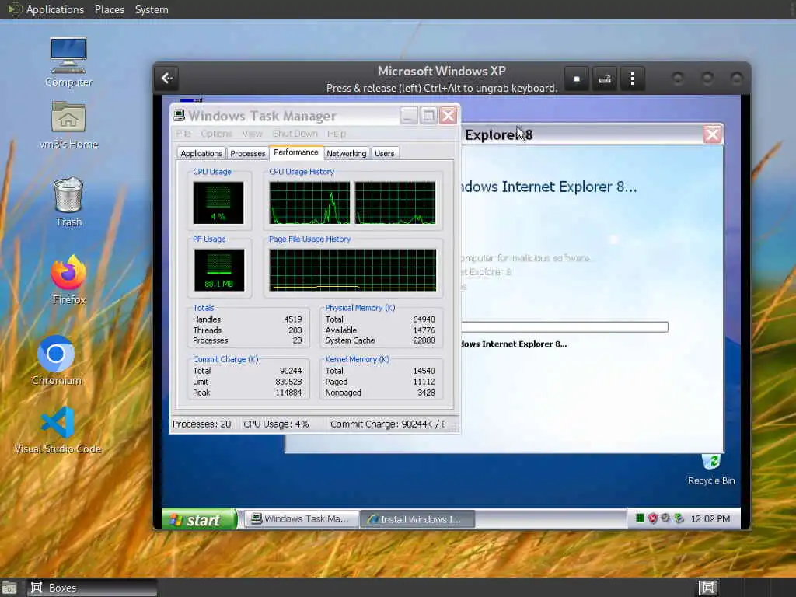Open the Shut Down menu
Viewport: 796px width, 597px height.
coord(295,134)
